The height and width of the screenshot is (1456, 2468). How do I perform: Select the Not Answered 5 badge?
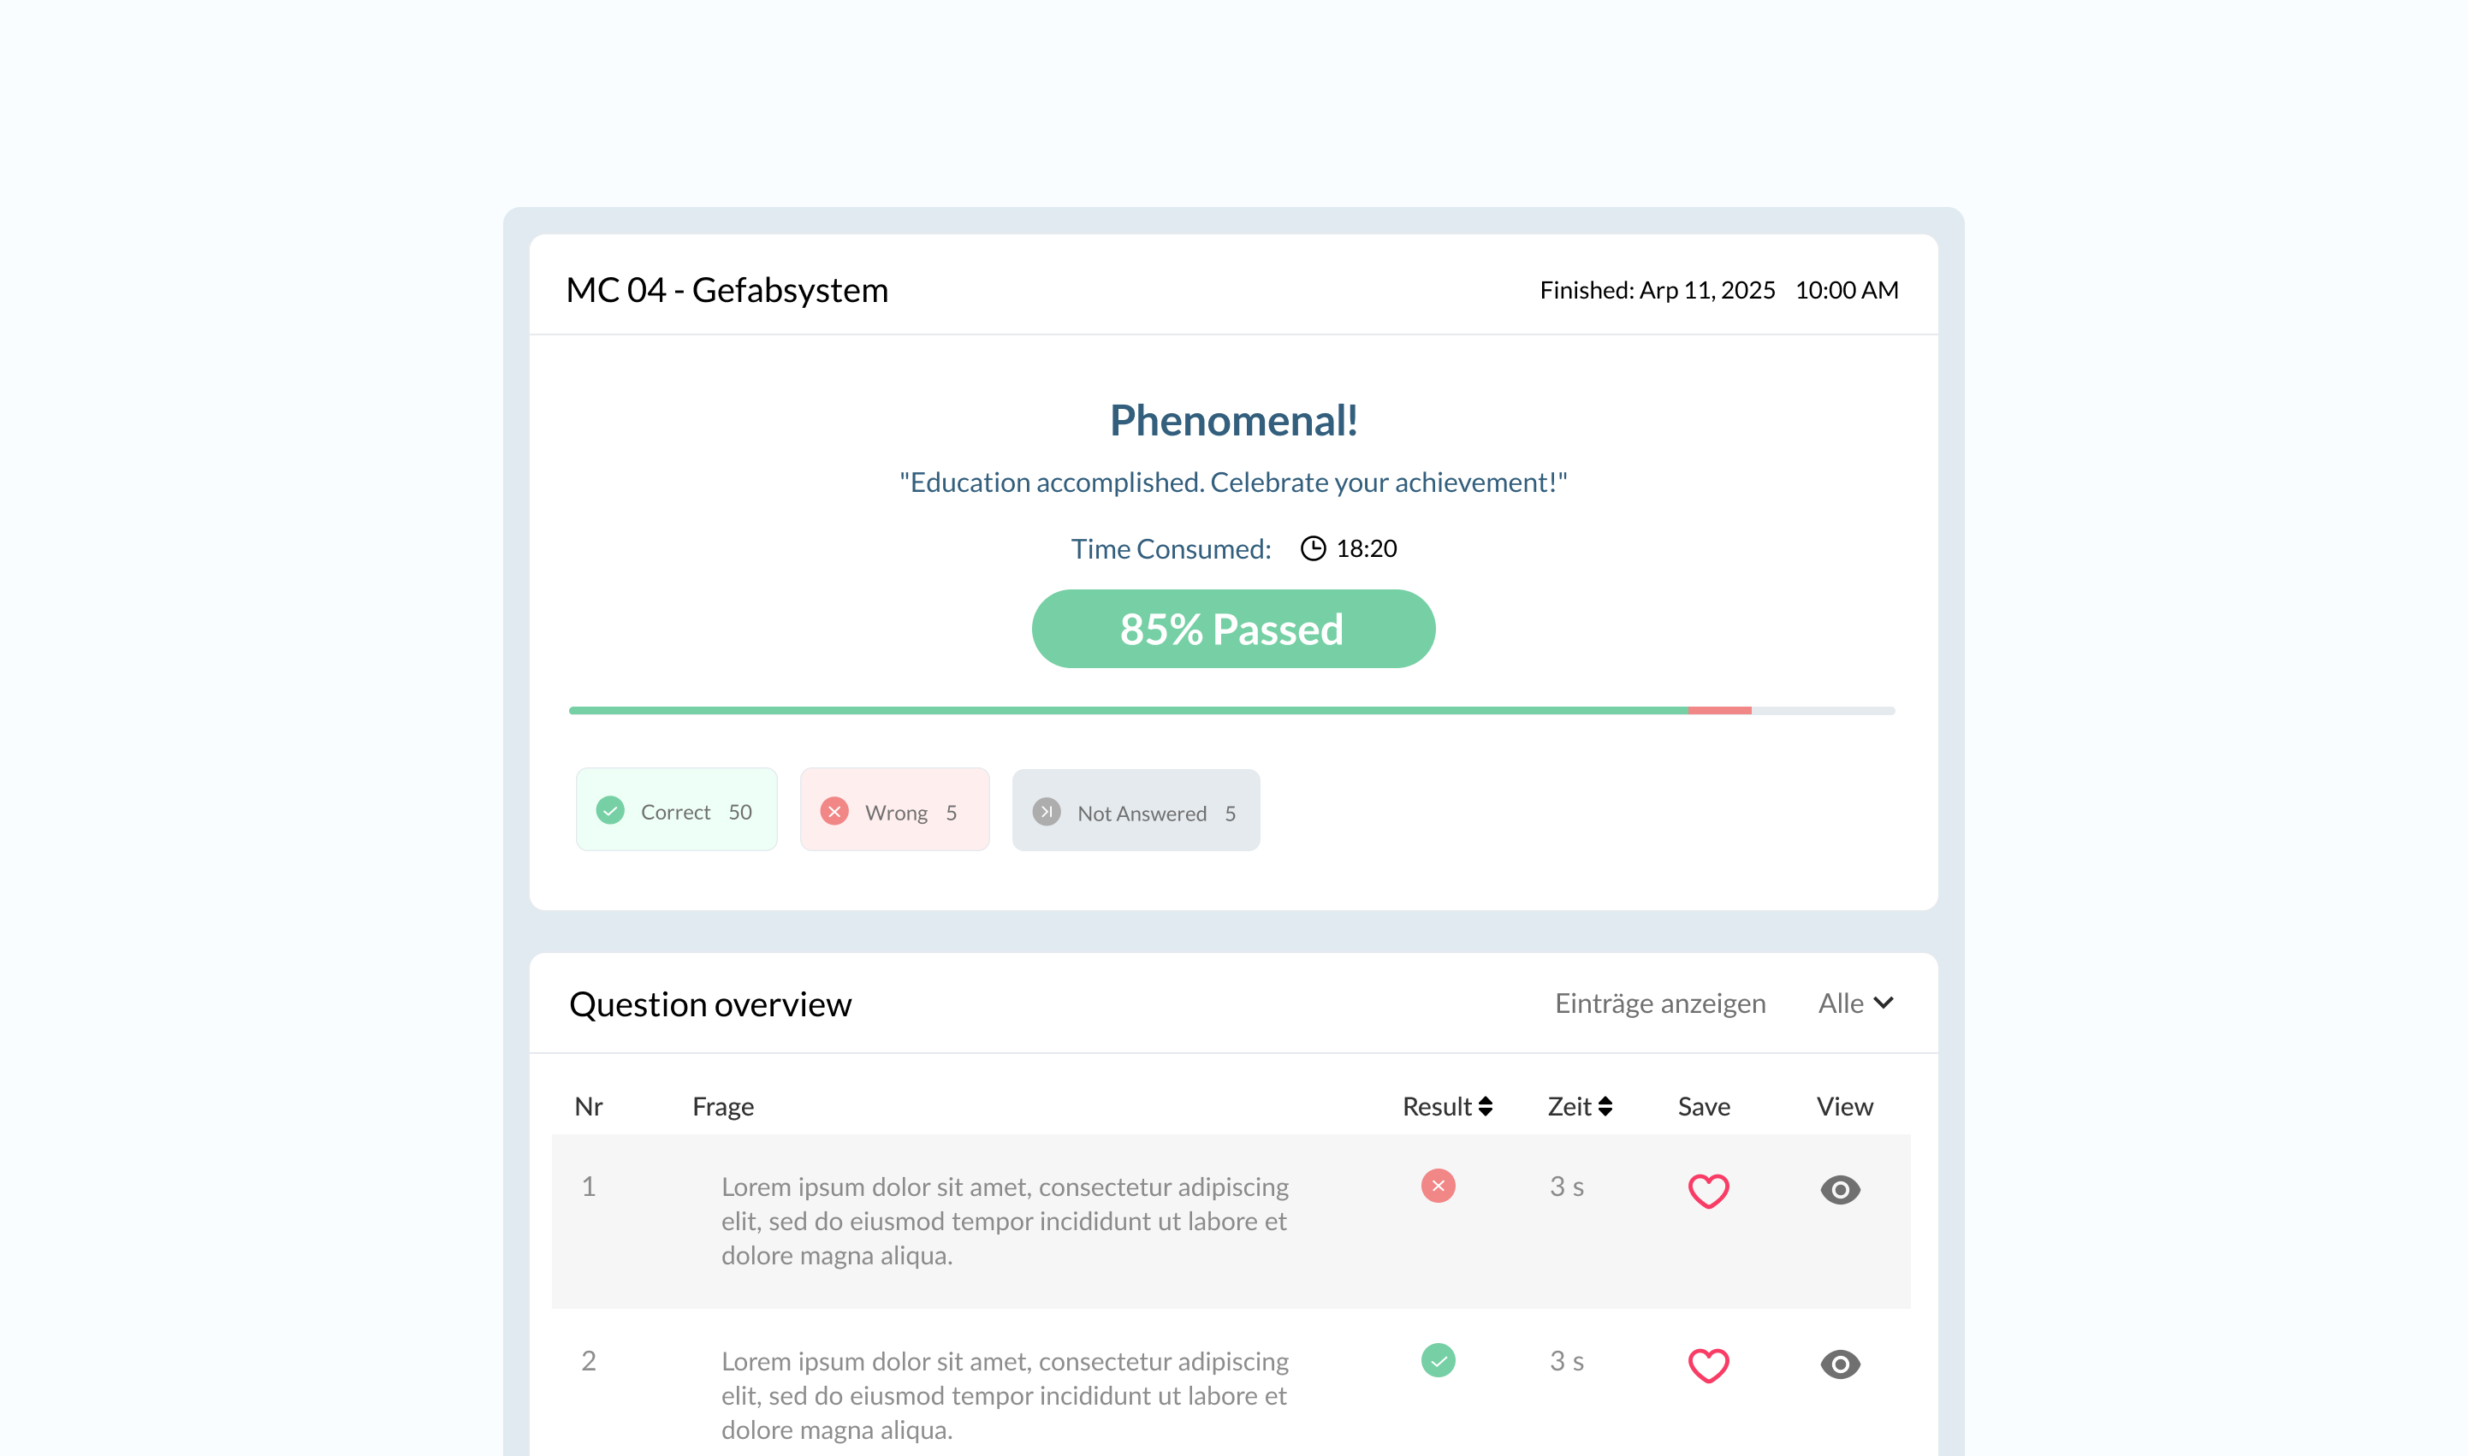pyautogui.click(x=1136, y=811)
